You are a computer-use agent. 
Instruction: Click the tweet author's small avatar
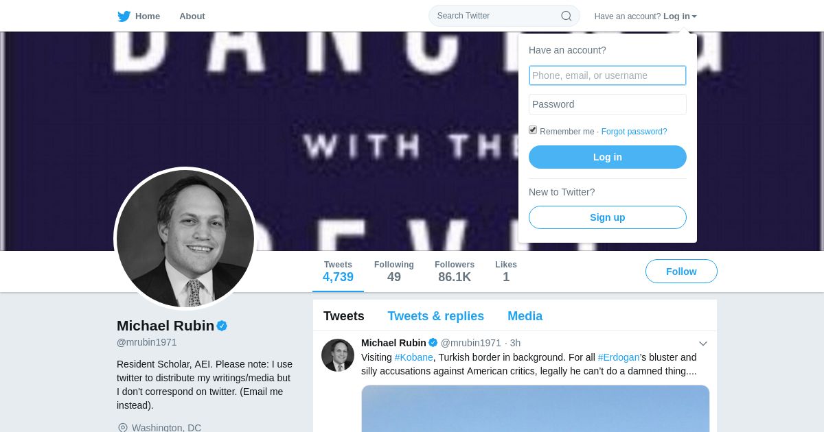[338, 355]
